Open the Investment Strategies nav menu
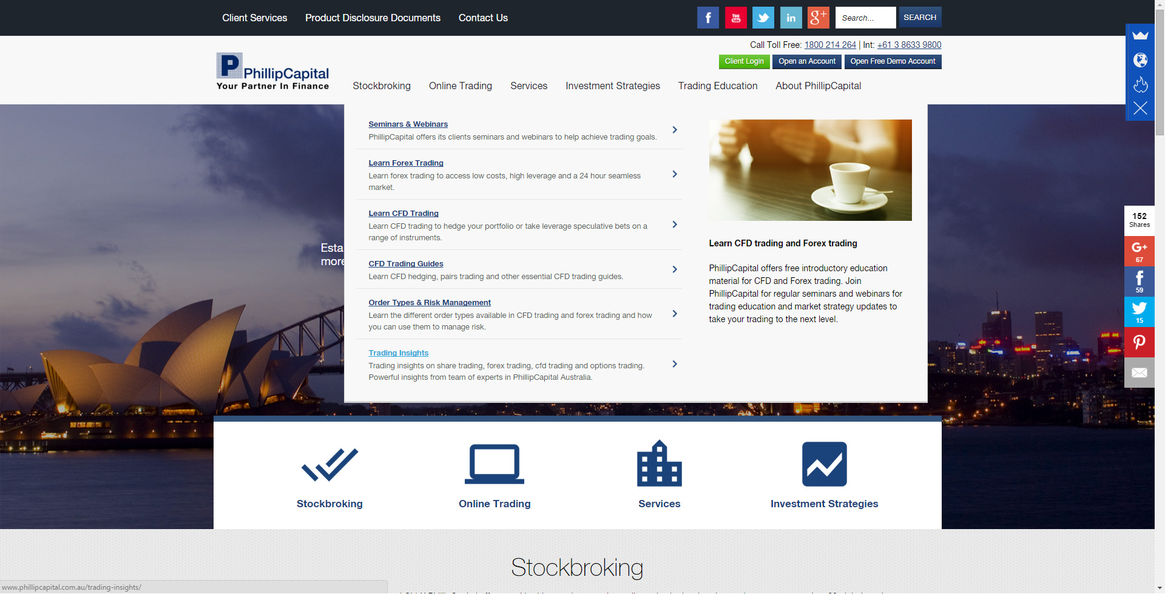The height and width of the screenshot is (594, 1165). (x=612, y=86)
